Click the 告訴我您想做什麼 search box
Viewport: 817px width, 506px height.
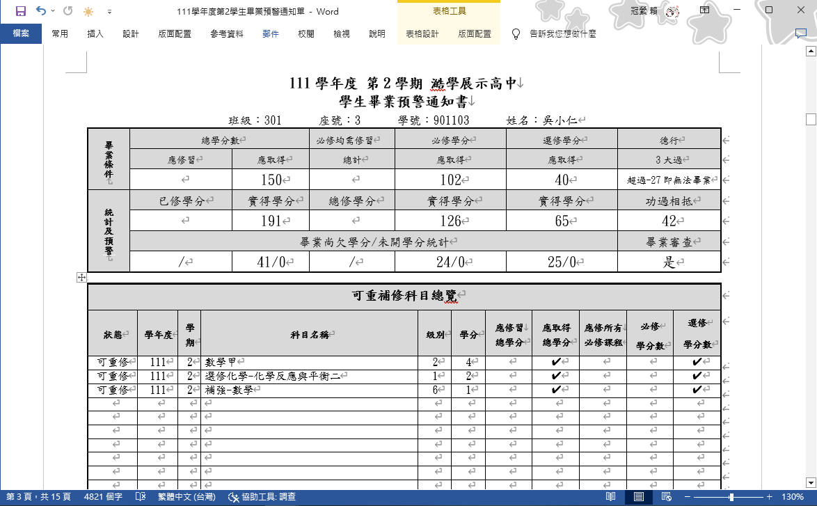[x=563, y=34]
